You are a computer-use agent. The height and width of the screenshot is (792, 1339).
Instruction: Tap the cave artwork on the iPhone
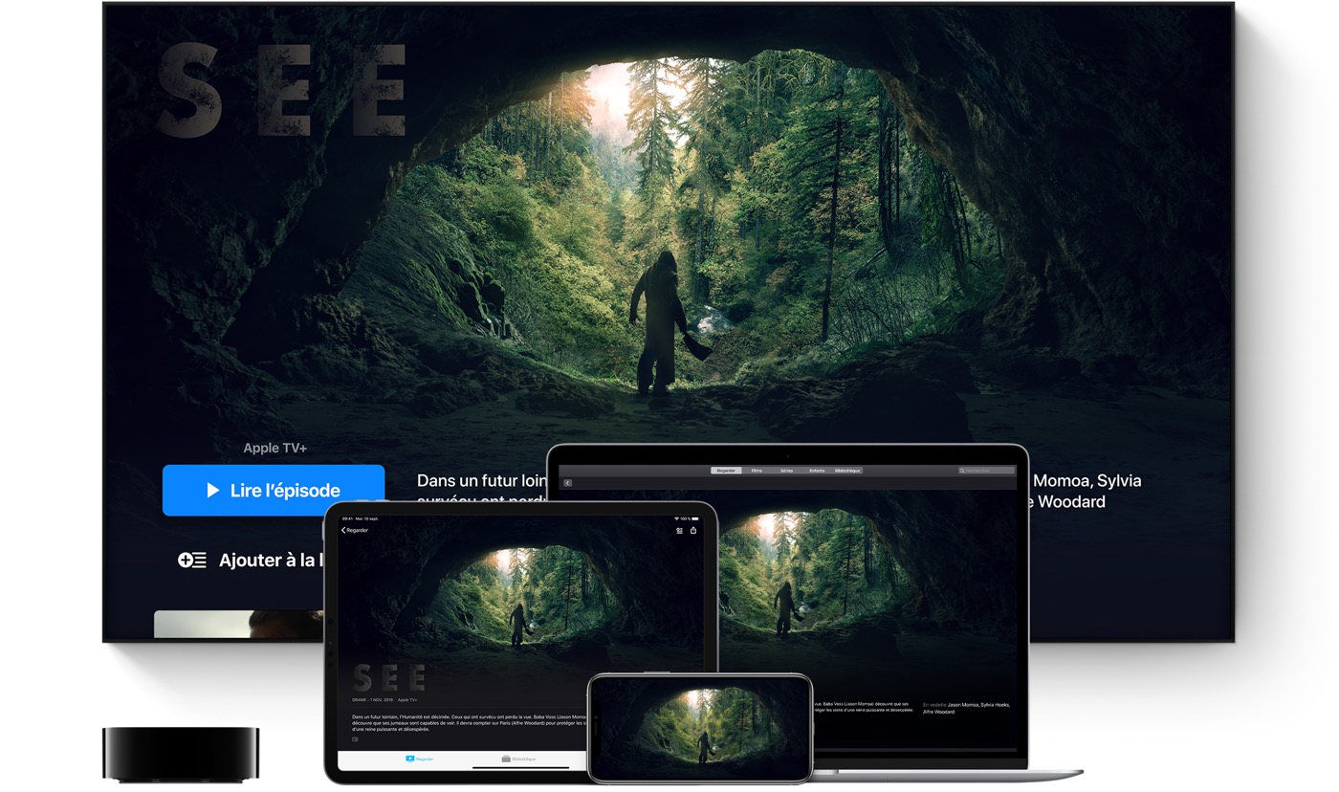(699, 727)
